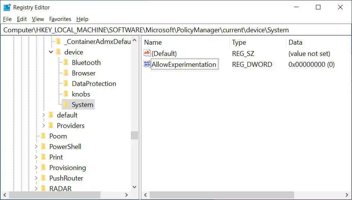Click the RADAR folder icon
Screen dimensions: 352x200
tap(43, 188)
